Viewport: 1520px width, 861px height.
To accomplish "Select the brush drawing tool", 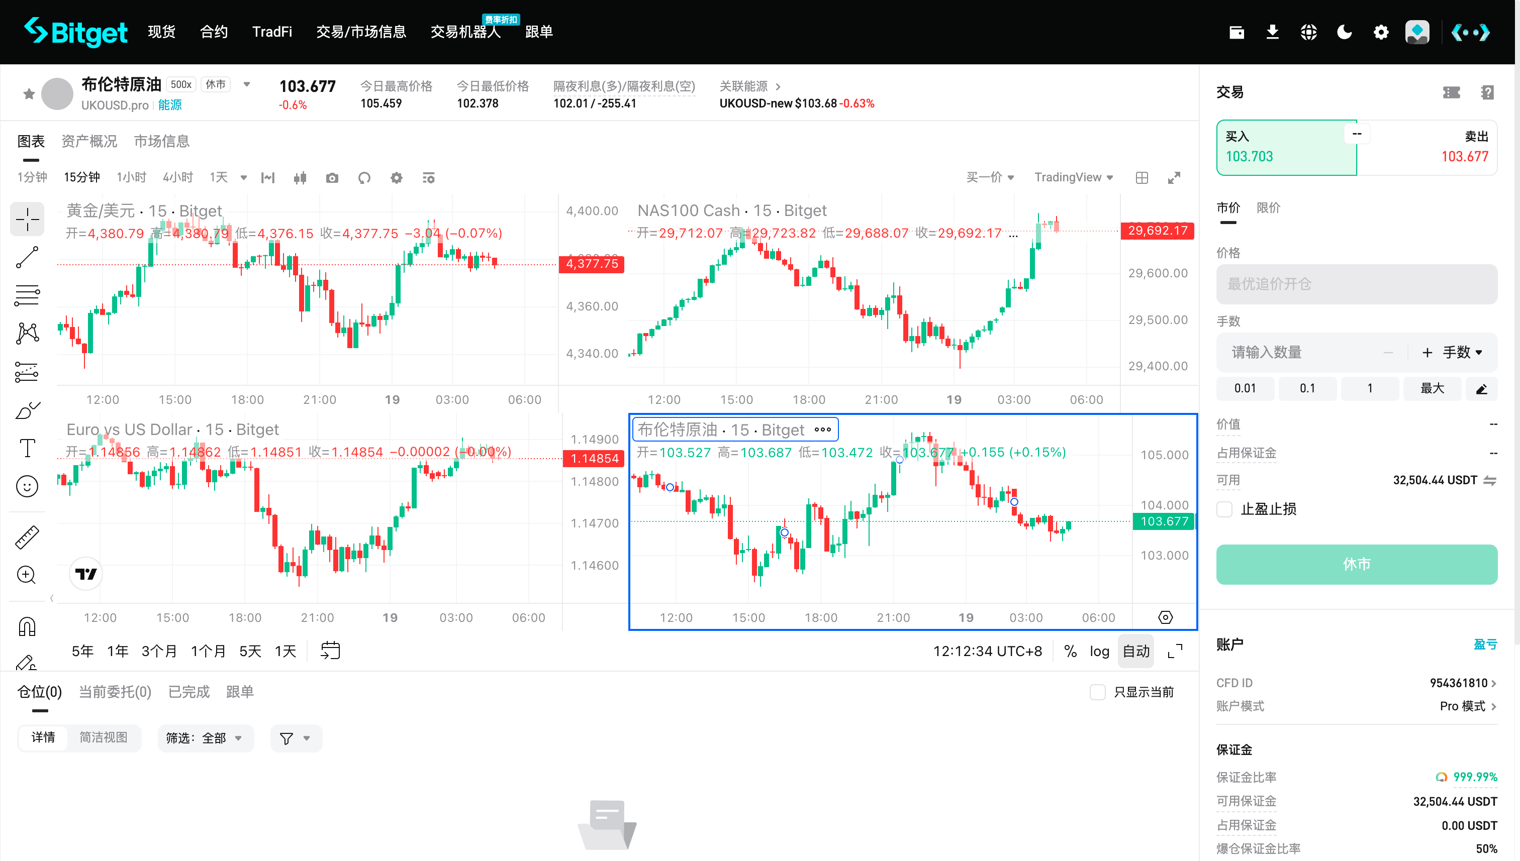I will coord(27,410).
